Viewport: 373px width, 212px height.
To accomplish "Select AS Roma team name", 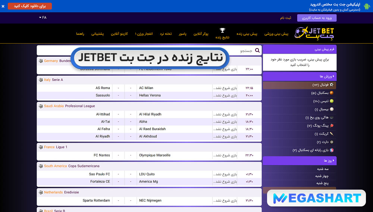I will pos(103,88).
